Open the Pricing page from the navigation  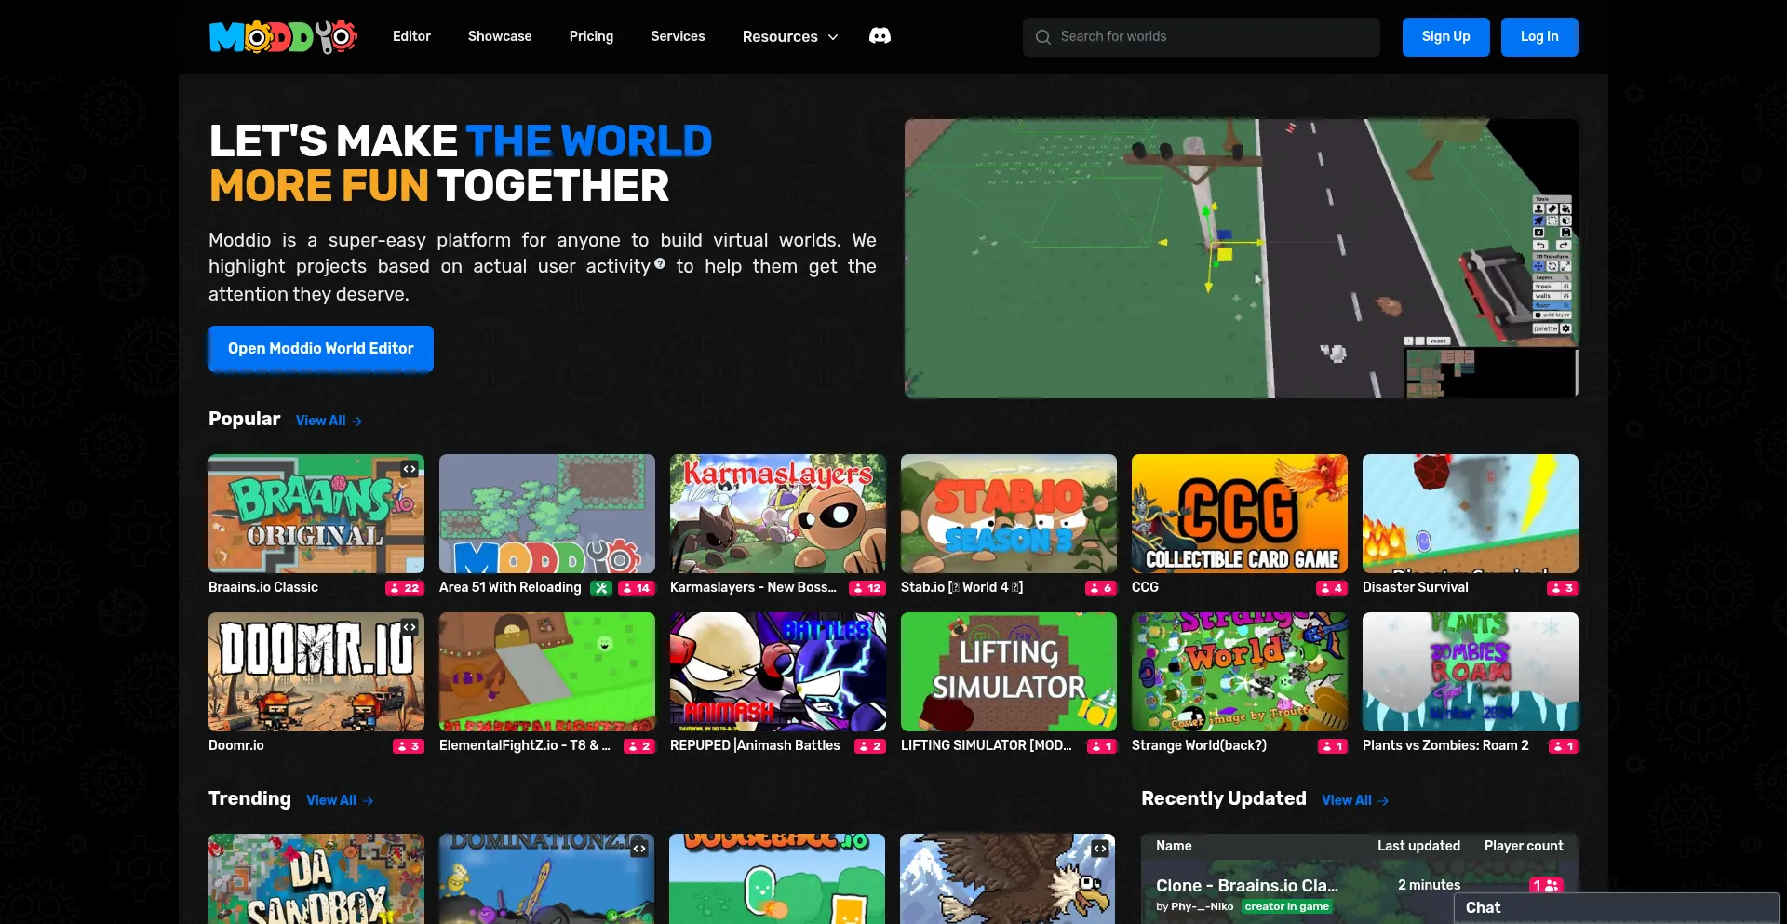click(590, 36)
